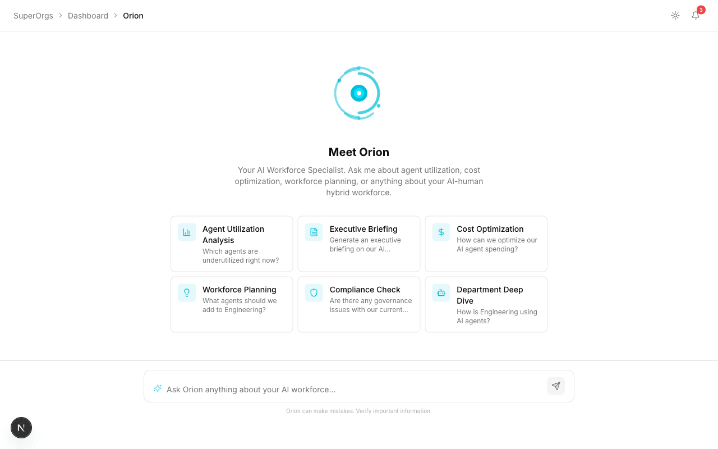Go back to Dashboard from the breadcrumb
The image size is (718, 449).
tap(88, 15)
